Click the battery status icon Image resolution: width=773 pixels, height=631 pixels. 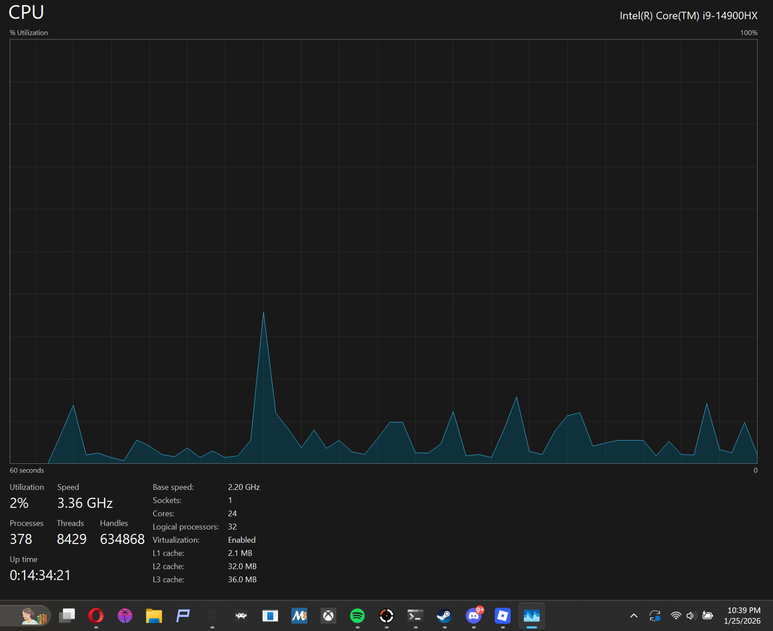(708, 616)
